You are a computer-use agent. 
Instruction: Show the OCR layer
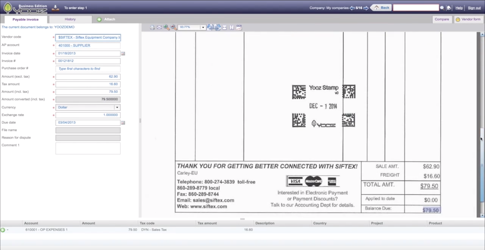click(x=239, y=27)
